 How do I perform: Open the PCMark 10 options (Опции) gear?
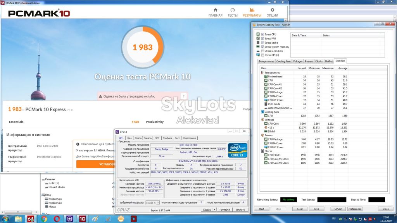[272, 12]
